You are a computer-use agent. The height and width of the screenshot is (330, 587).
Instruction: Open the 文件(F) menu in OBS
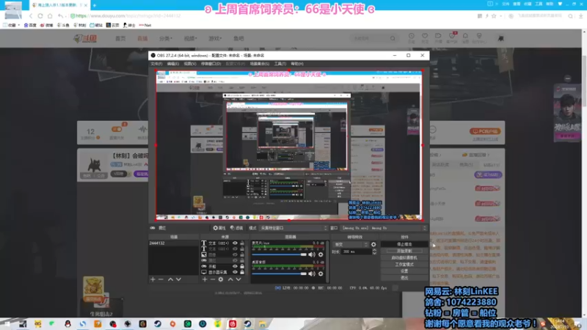point(156,64)
